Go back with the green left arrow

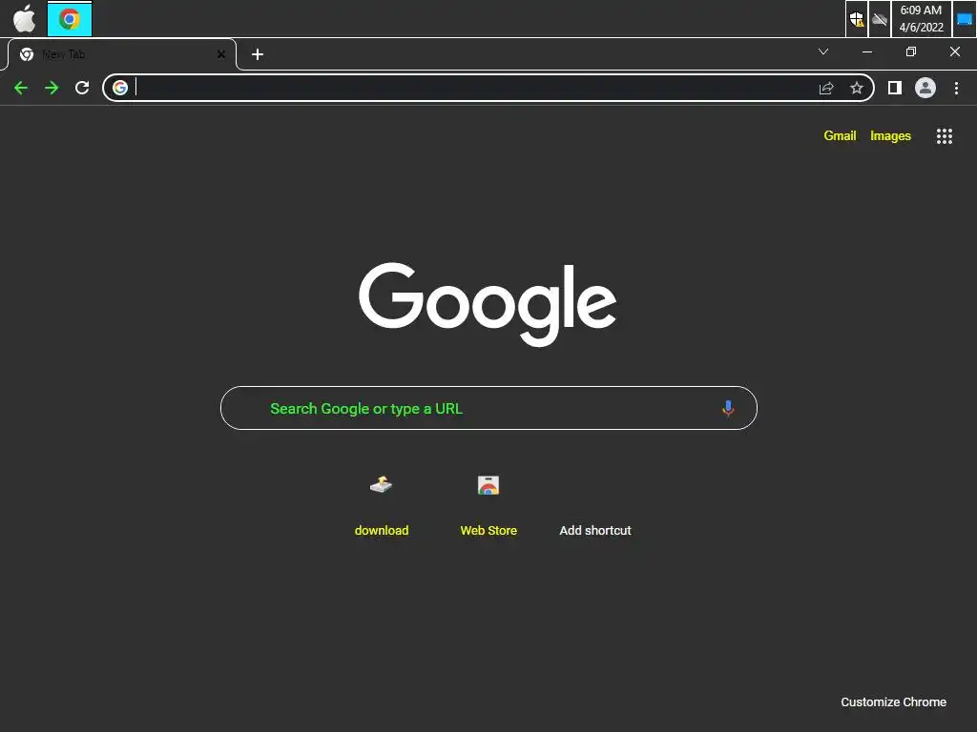21,88
